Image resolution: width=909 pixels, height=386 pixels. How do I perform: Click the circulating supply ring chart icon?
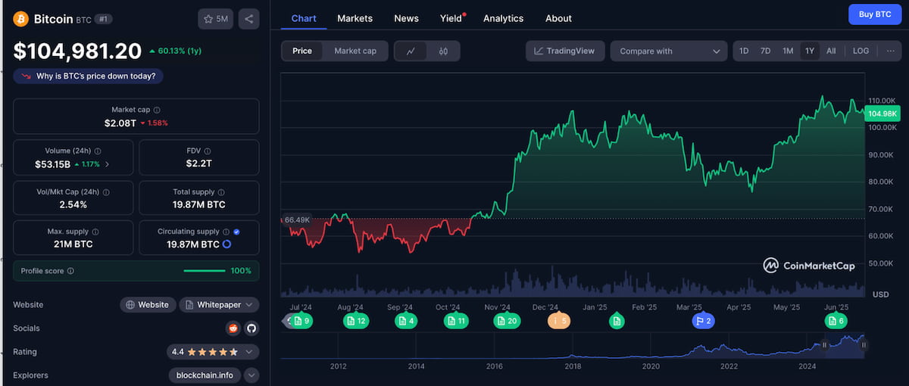pyautogui.click(x=226, y=244)
